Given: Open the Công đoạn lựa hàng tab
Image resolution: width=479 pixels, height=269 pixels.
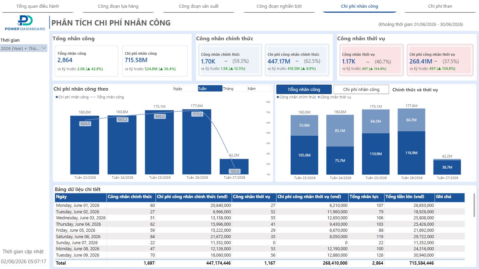Looking at the screenshot, I should tap(118, 6).
